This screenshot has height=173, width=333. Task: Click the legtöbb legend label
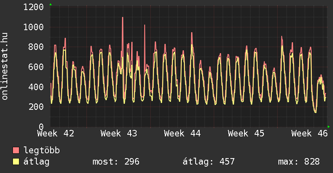pos(42,151)
